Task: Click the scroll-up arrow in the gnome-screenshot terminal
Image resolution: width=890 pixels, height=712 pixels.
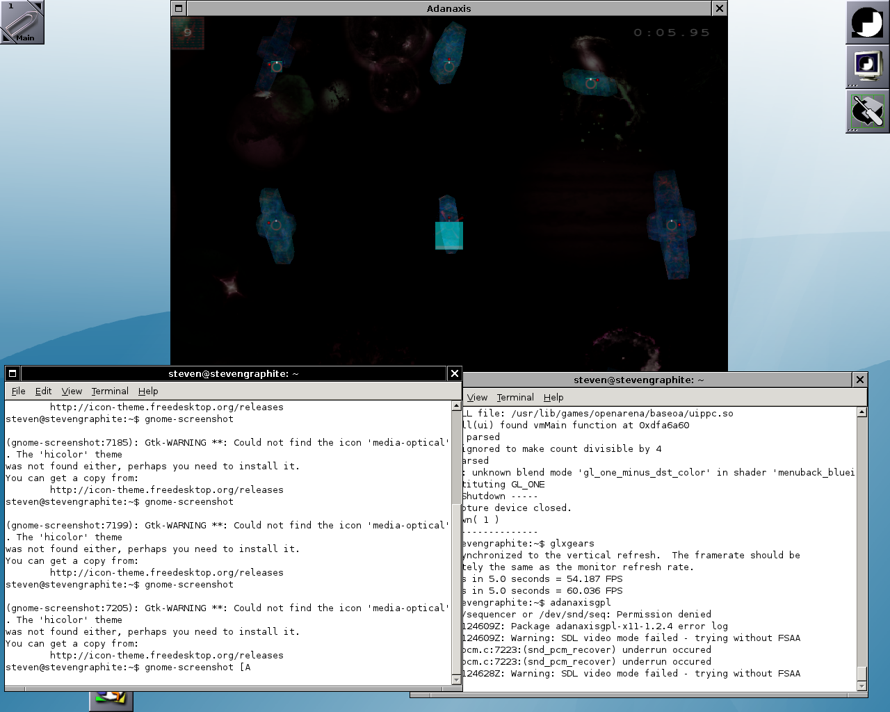Action: click(x=457, y=405)
